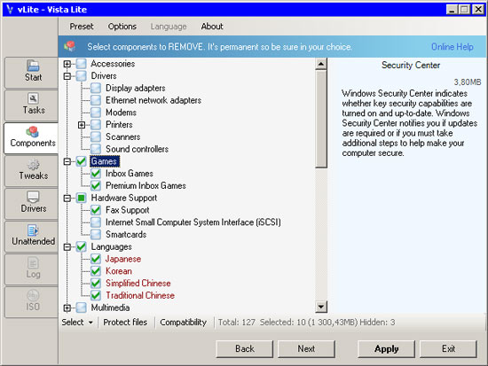Expand the Accessories tree node
The width and height of the screenshot is (488, 366).
pos(67,64)
